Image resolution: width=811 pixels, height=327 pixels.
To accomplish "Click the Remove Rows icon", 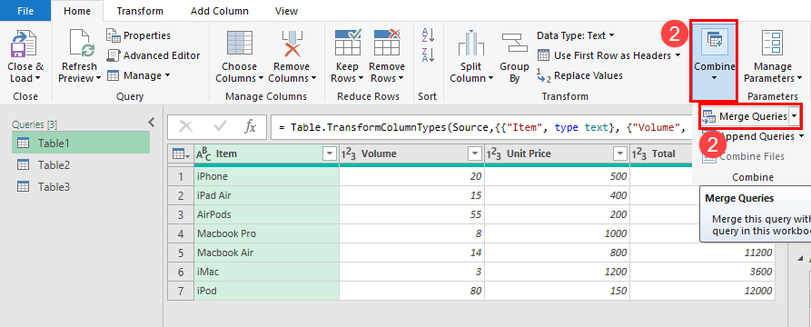I will point(387,43).
